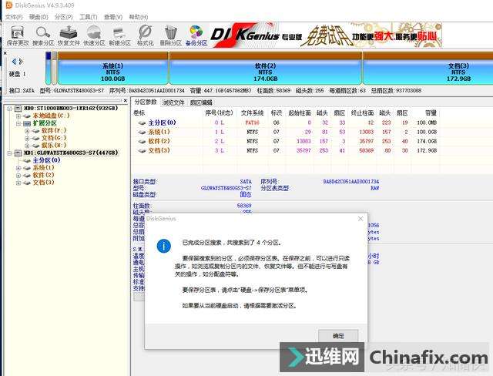Expand the 文档(3) tree node under HD1
The width and height of the screenshot is (493, 376).
tap(18, 183)
